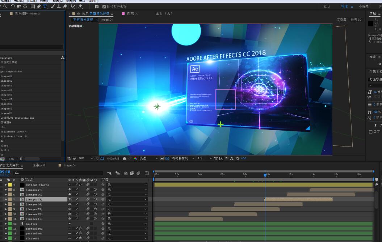This screenshot has height=242, width=382.
Task: Open the parent dropdown for Optical Flares
Action: click(x=127, y=185)
